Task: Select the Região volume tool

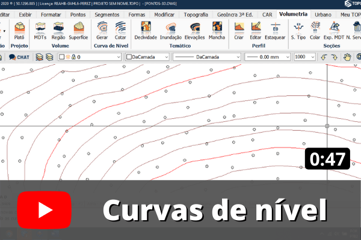Action: click(x=58, y=31)
